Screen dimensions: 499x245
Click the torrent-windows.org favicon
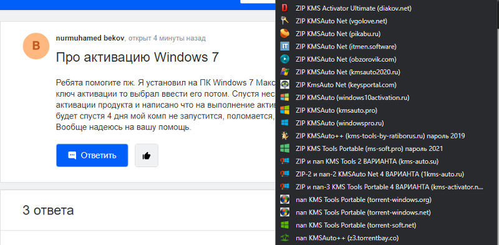[284, 199]
